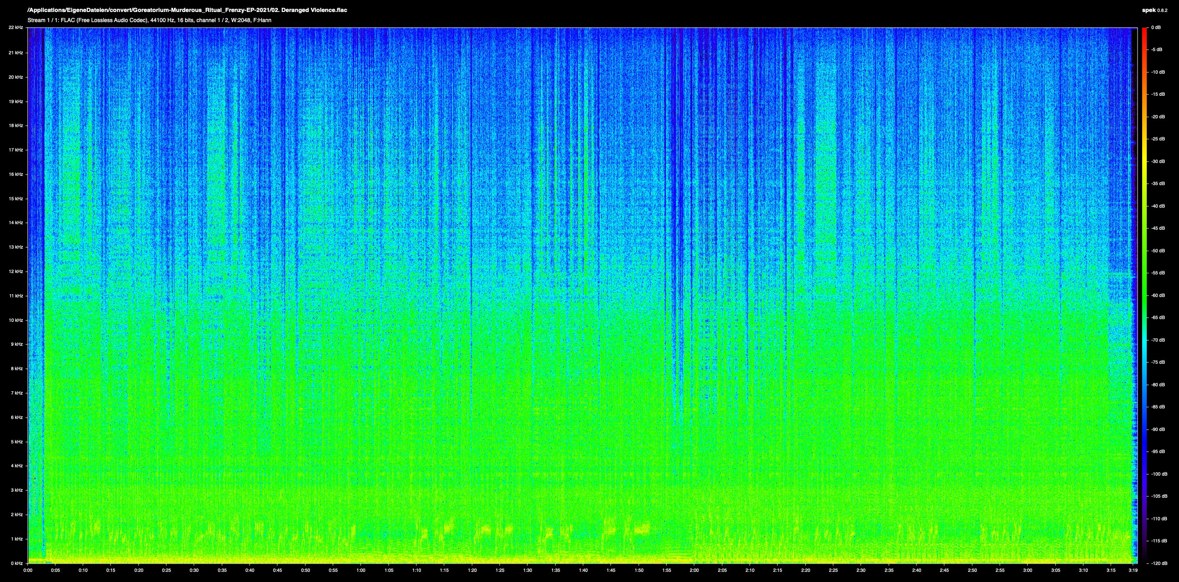Click the '1:15' time axis label
1179x582 pixels.
point(444,570)
